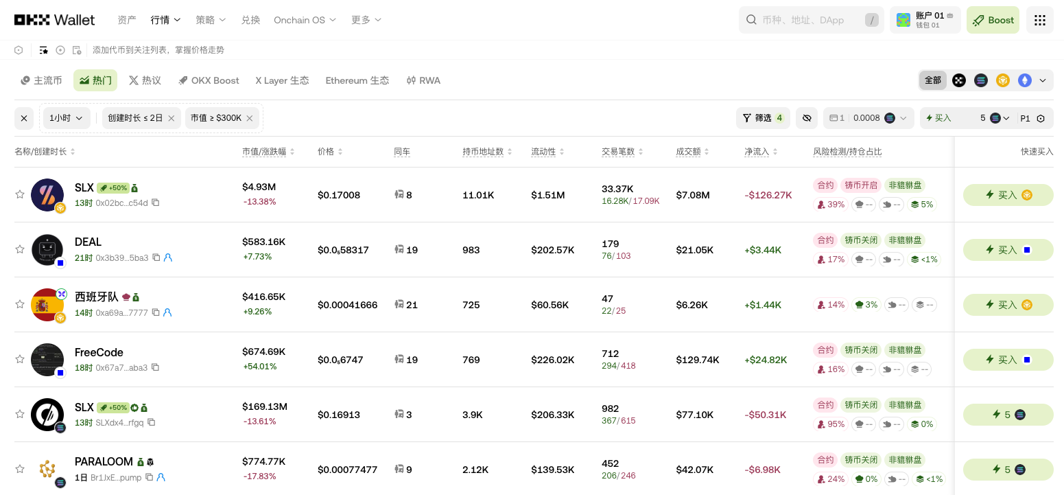This screenshot has width=1064, height=495.
Task: Open the apps grid menu icon
Action: [x=1039, y=20]
